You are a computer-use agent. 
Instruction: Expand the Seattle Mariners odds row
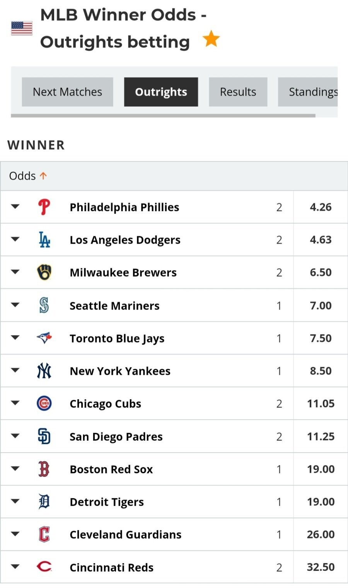(x=15, y=305)
